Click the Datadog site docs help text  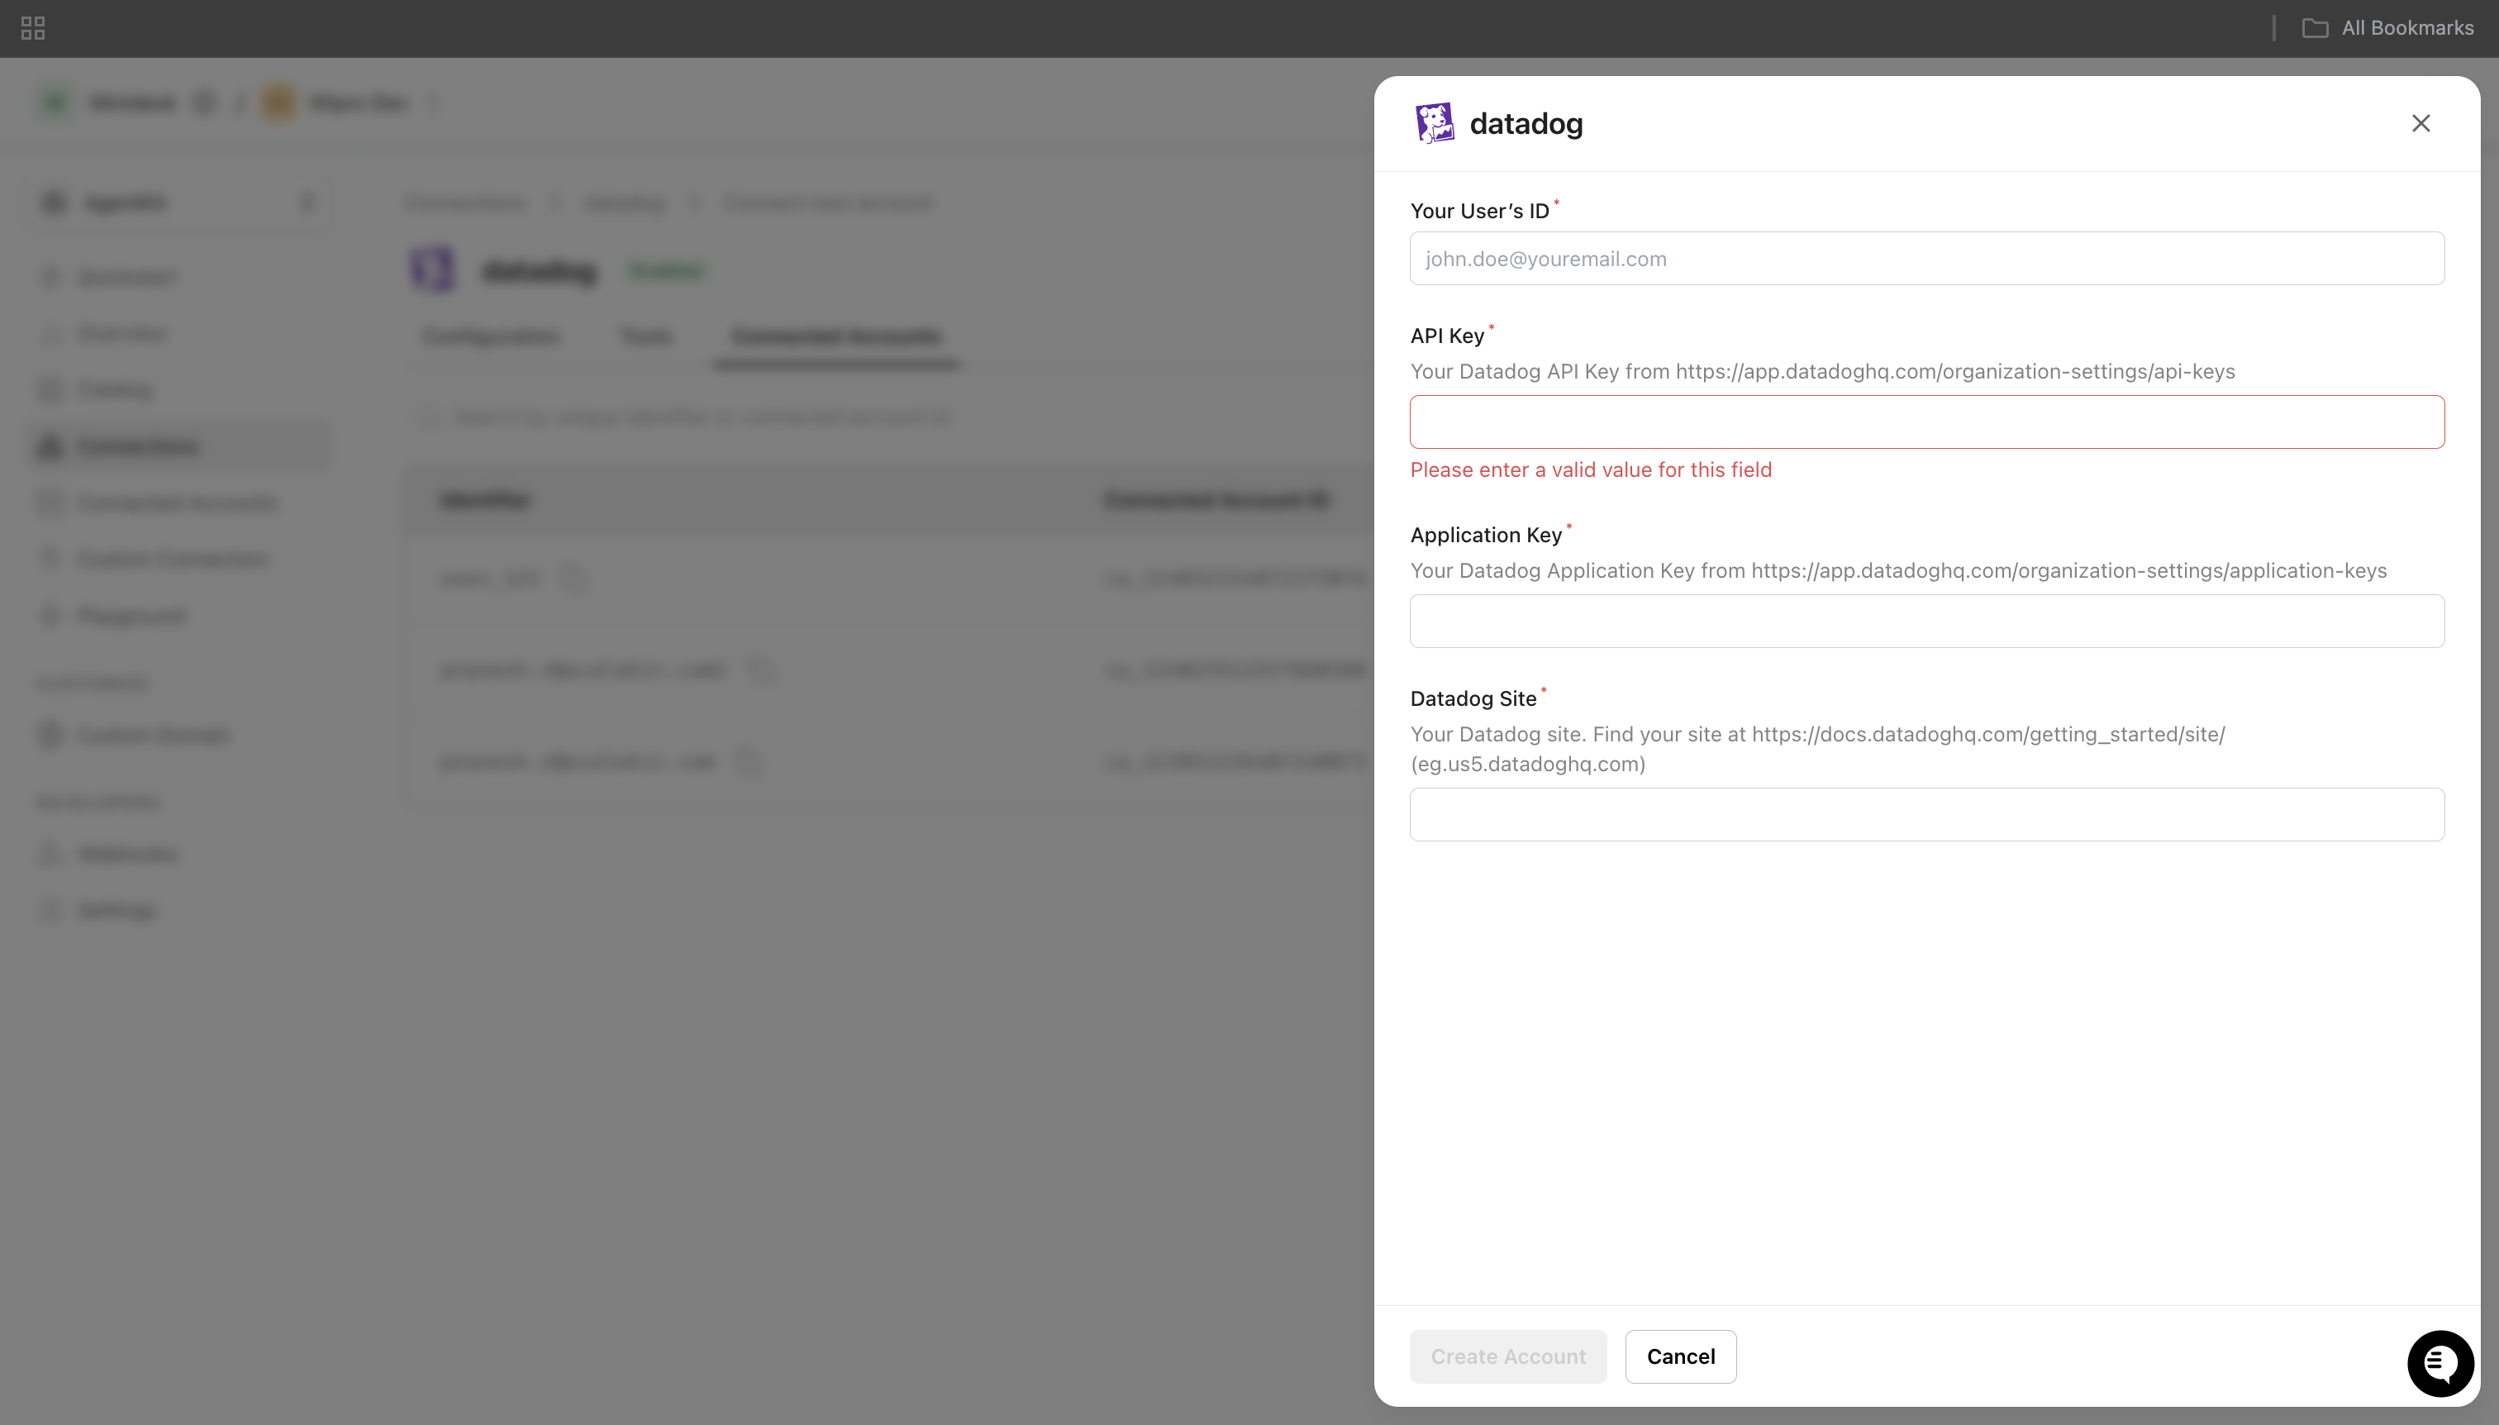[1817, 749]
